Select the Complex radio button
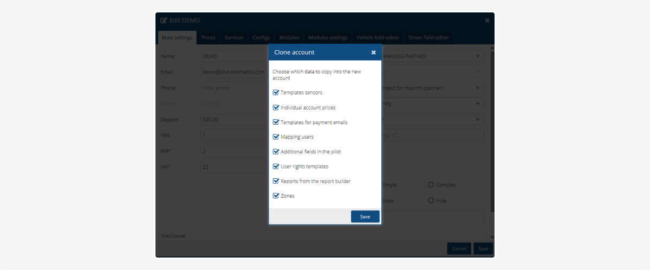This screenshot has width=650, height=270. point(431,185)
